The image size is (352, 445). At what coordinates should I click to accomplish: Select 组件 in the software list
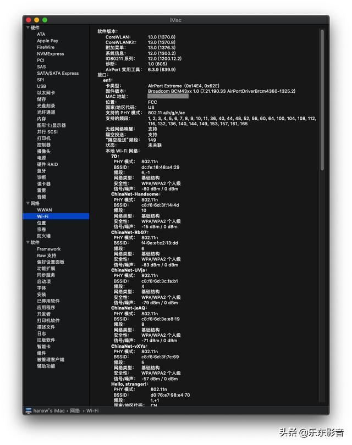[41, 353]
